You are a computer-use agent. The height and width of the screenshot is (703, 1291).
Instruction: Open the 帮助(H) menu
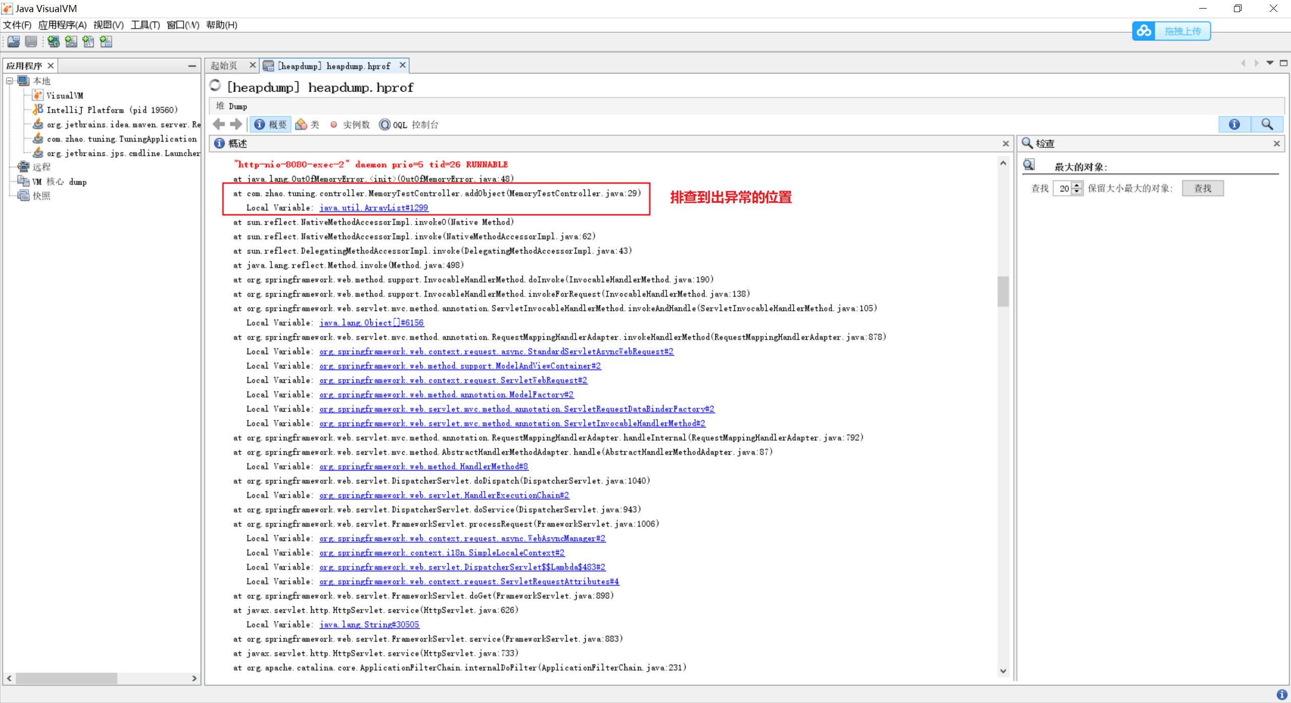click(221, 25)
